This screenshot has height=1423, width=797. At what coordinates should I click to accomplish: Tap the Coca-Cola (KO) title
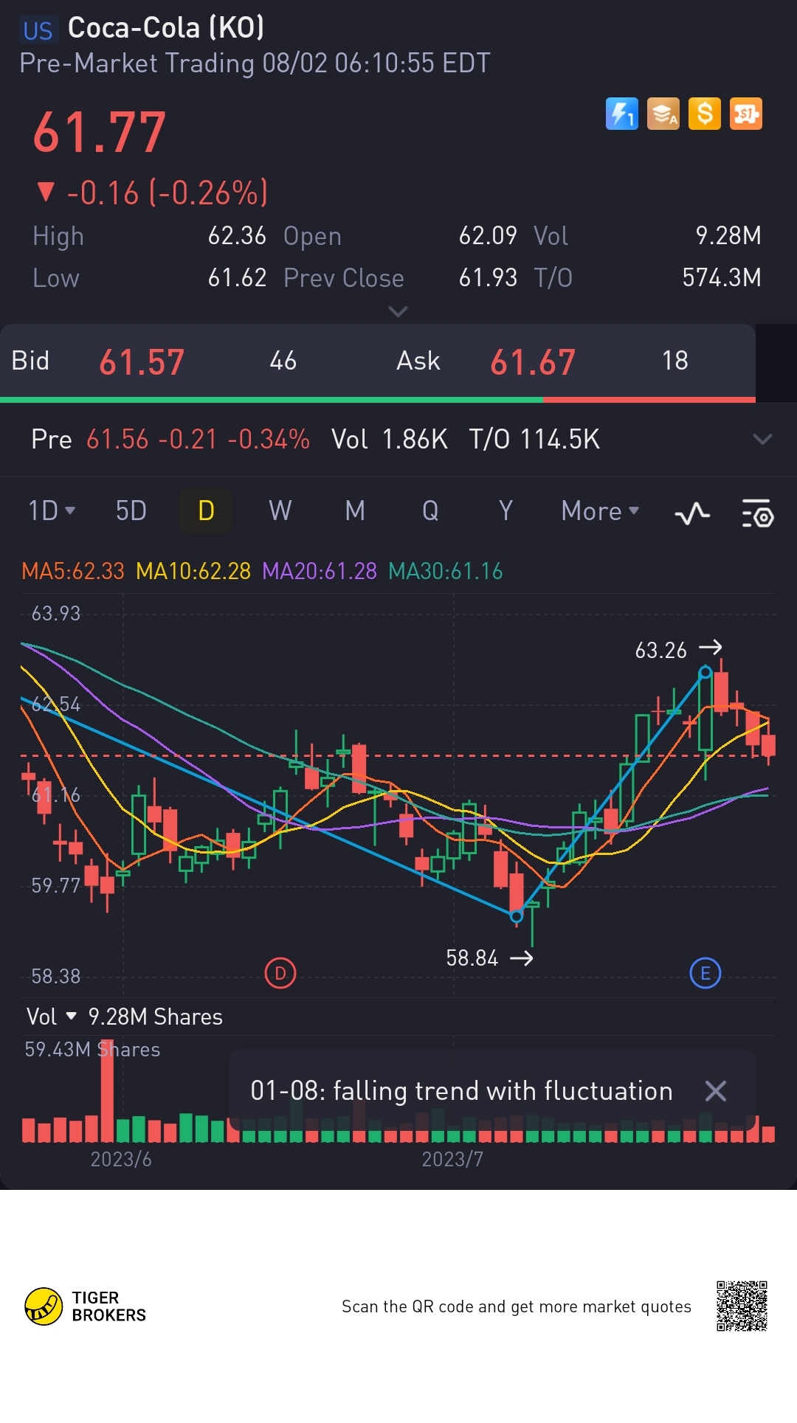pos(166,28)
